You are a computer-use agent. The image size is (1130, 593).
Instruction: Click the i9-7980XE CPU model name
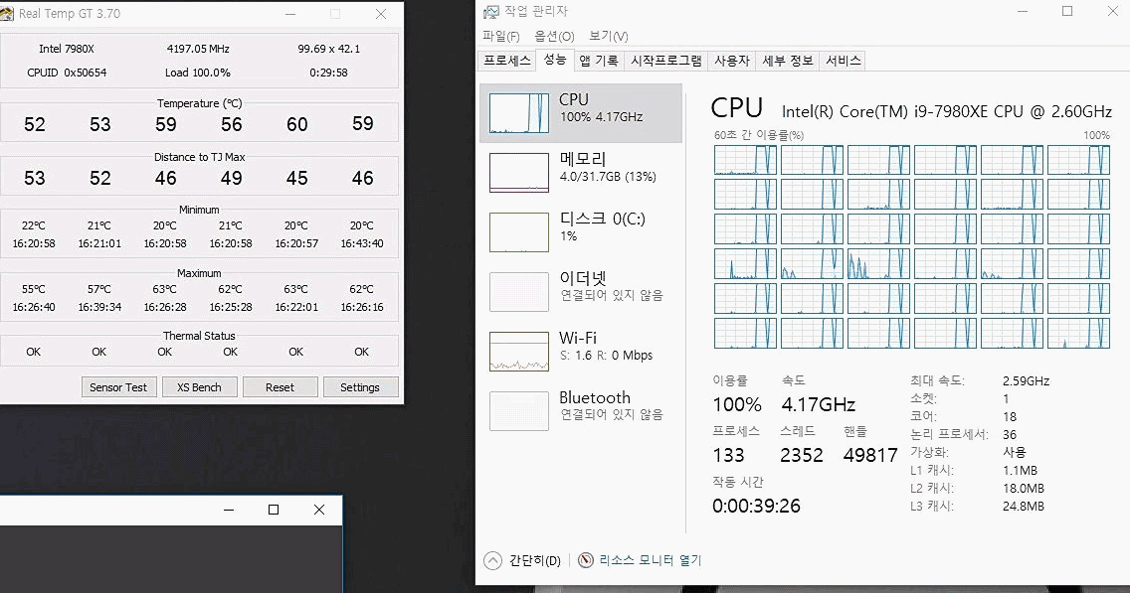pos(947,111)
